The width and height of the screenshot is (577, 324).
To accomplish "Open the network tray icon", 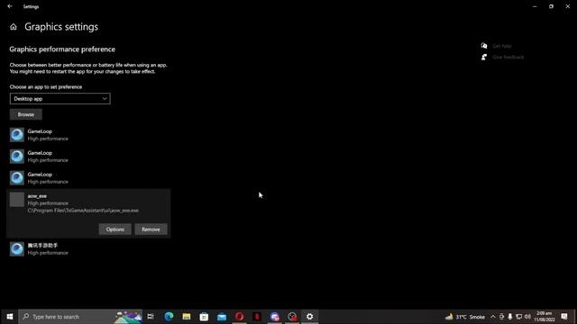I will pyautogui.click(x=519, y=317).
